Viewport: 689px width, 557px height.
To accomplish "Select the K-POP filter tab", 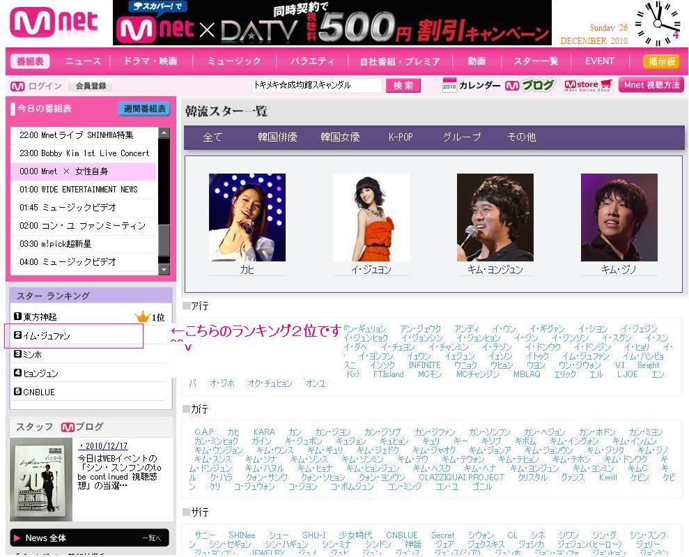I will pyautogui.click(x=401, y=137).
